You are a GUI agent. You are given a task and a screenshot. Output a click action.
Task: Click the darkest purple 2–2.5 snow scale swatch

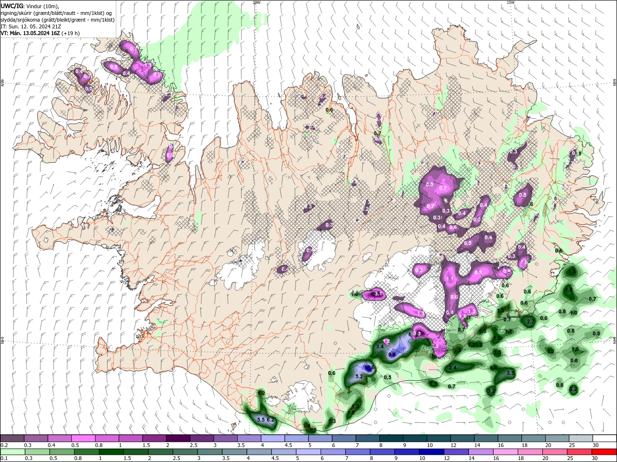coord(178,438)
